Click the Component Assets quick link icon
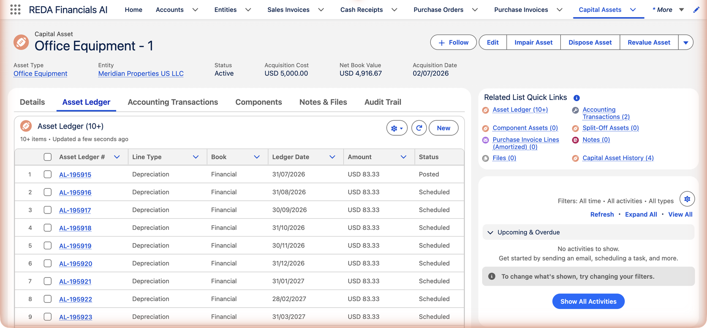Image resolution: width=707 pixels, height=328 pixels. coord(486,128)
